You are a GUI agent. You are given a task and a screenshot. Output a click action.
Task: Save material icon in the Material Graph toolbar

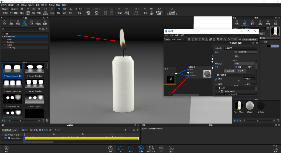pos(189,39)
